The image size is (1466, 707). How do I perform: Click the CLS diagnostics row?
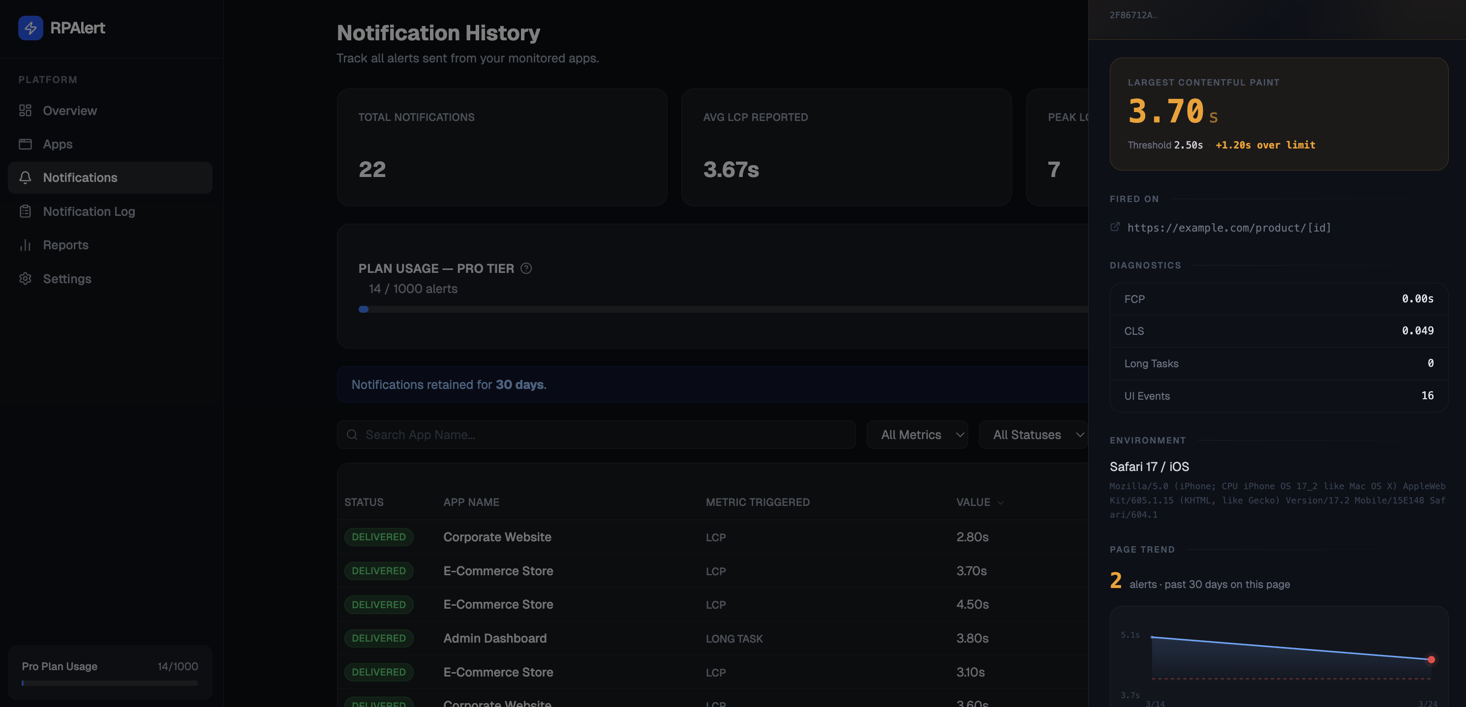pyautogui.click(x=1279, y=330)
